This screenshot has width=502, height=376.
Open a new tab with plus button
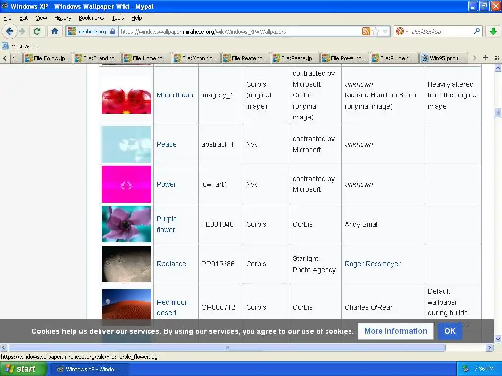(x=486, y=58)
